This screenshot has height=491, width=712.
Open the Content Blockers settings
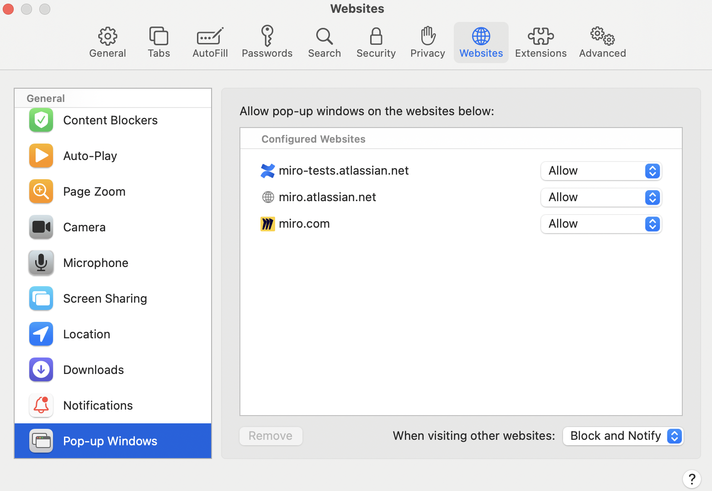coord(110,120)
